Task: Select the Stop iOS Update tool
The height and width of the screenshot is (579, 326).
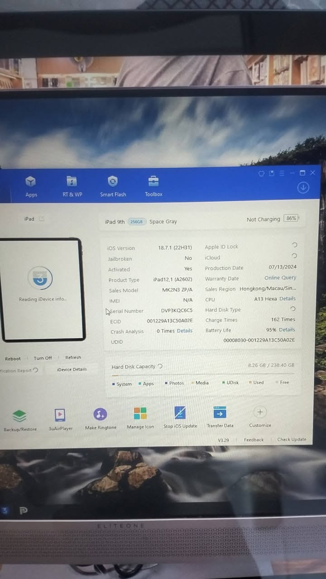Action: coord(180,413)
